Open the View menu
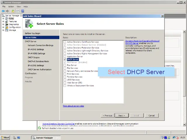 click(19, 6)
